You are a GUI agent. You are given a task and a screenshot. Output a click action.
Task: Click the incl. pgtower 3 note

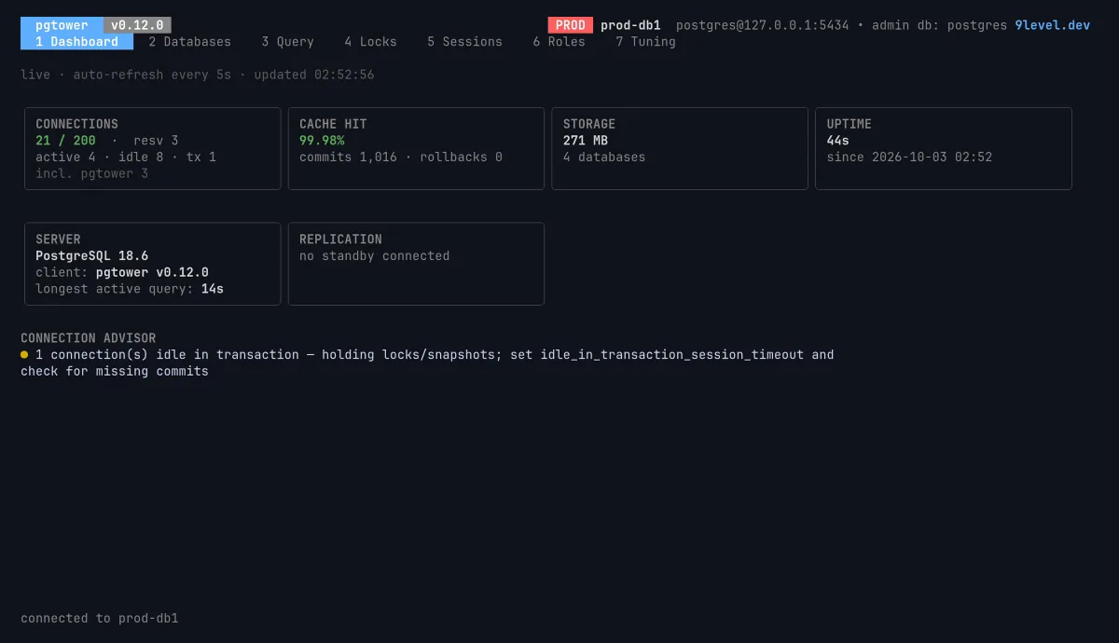point(91,174)
